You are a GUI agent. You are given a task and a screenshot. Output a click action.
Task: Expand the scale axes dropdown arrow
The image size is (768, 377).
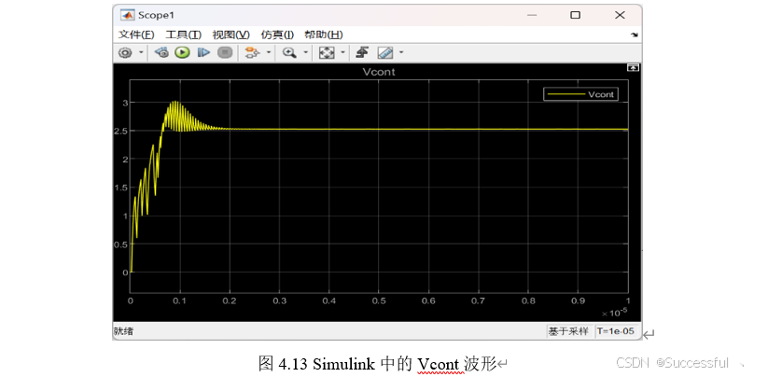342,53
